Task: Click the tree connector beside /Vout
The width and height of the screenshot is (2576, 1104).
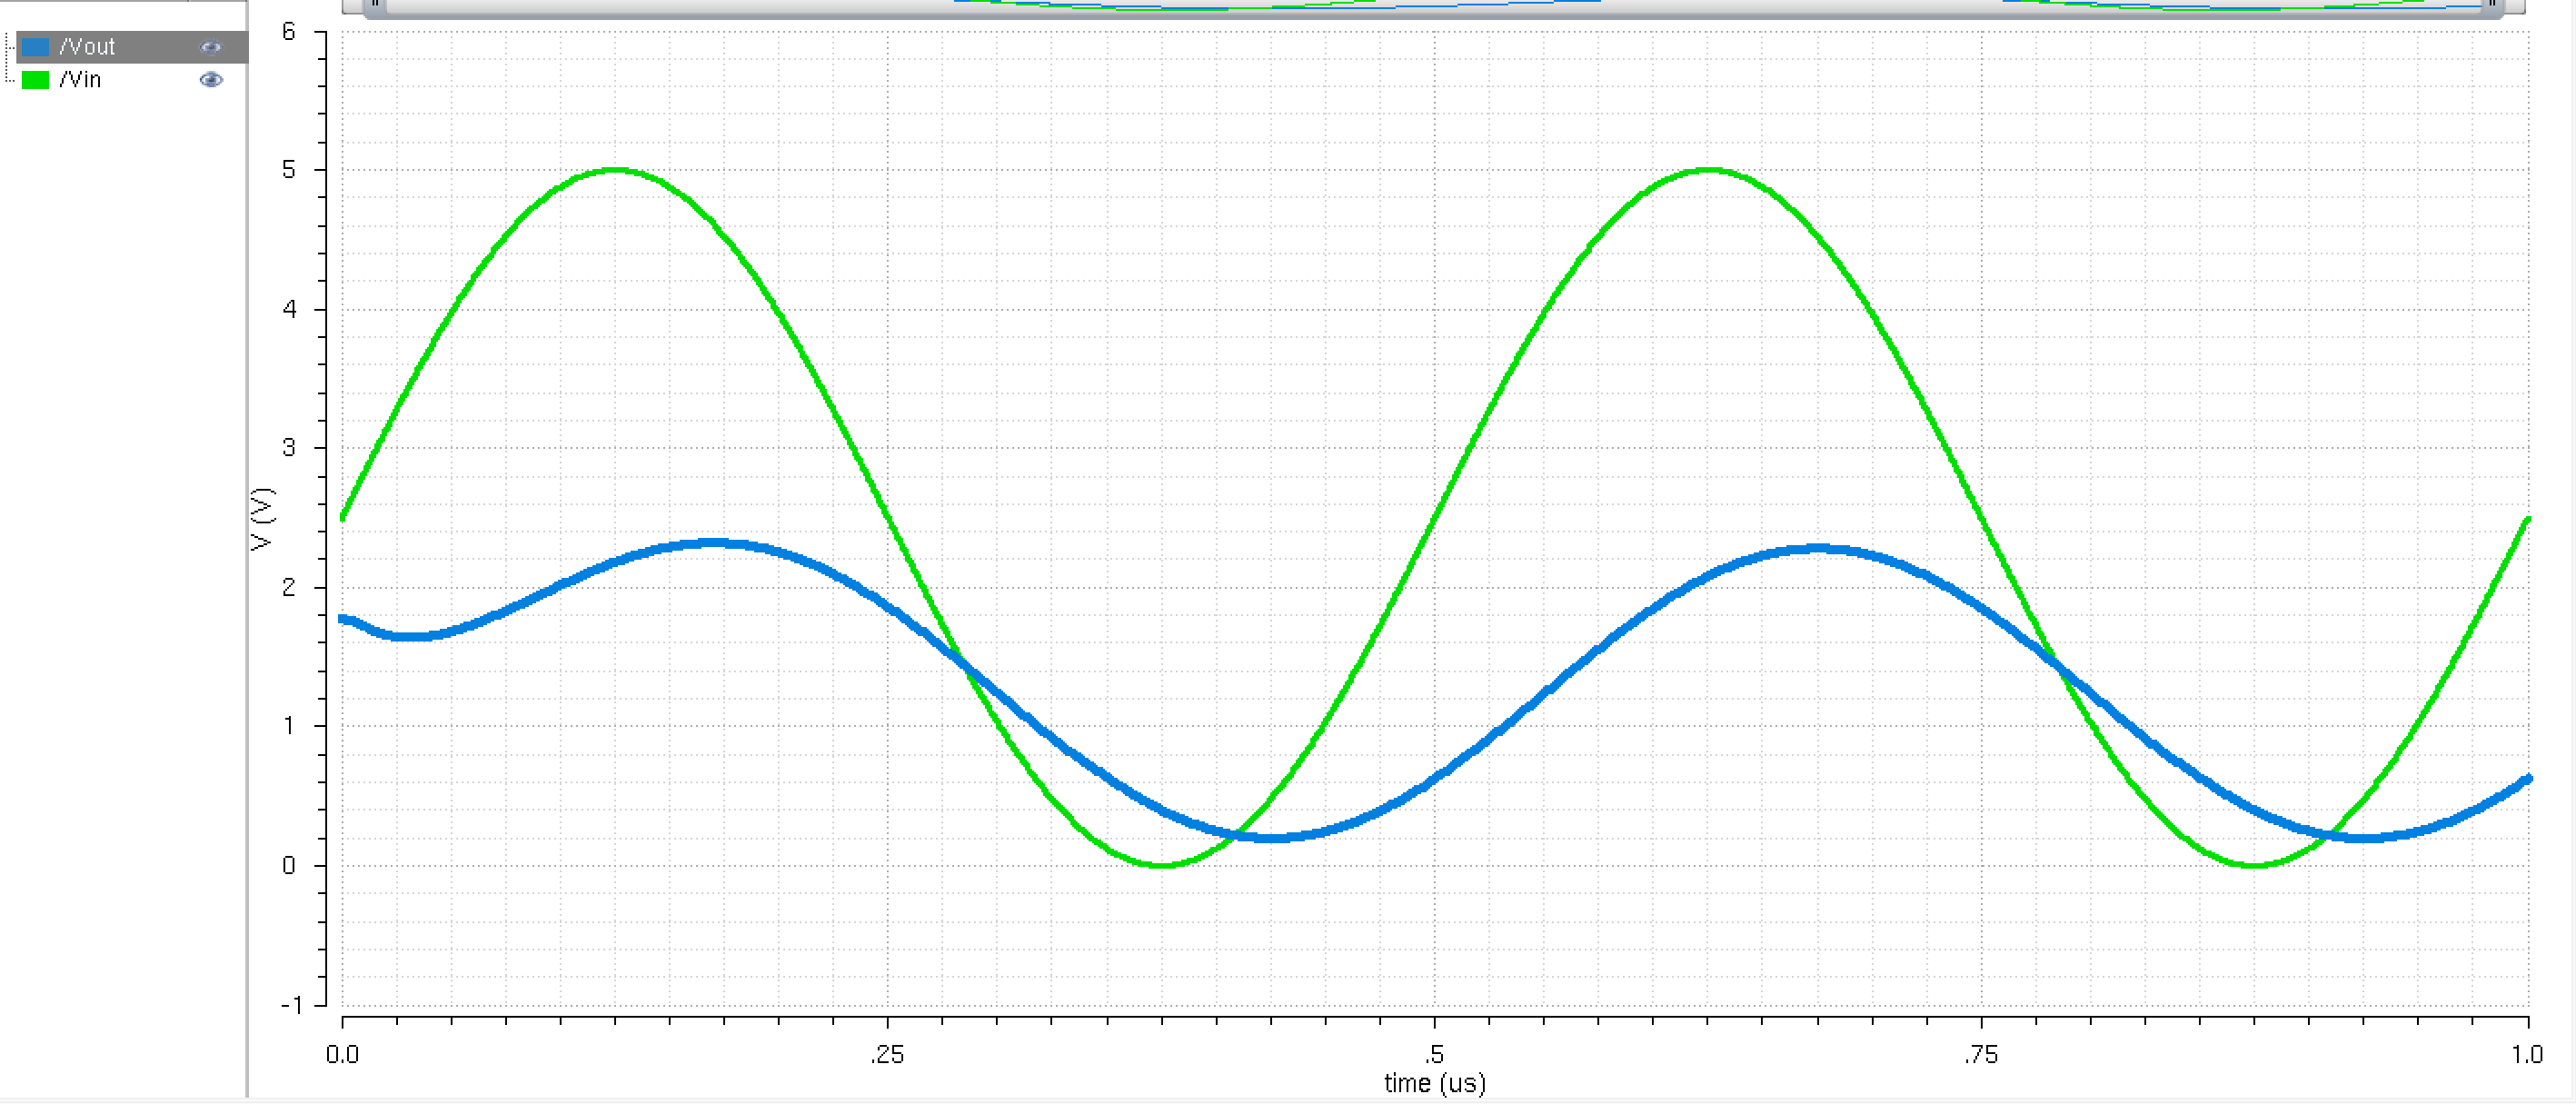Action: [12, 46]
